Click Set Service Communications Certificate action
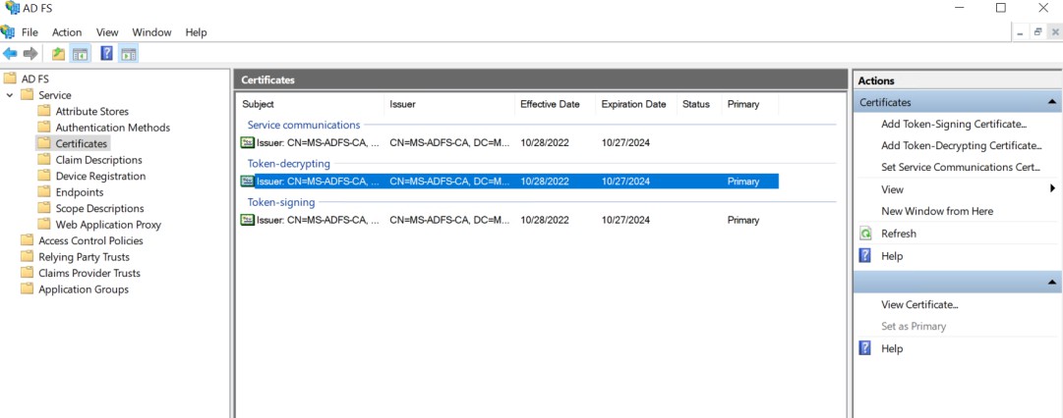1063x418 pixels. [x=960, y=167]
